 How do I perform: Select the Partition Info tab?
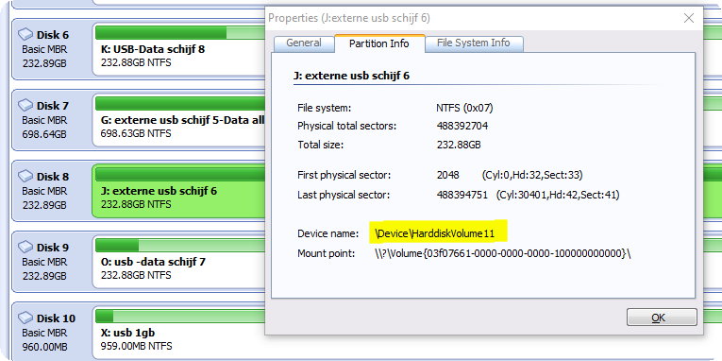pyautogui.click(x=379, y=43)
